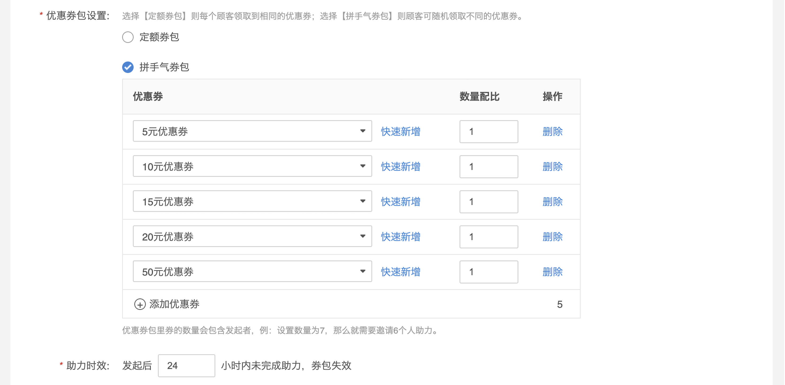Click the plus icon beside 添加优惠券
785x385 pixels.
click(x=140, y=304)
